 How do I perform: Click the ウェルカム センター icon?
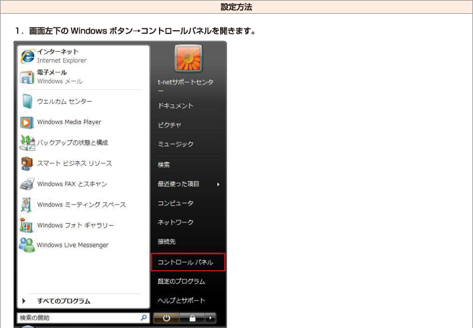[27, 101]
